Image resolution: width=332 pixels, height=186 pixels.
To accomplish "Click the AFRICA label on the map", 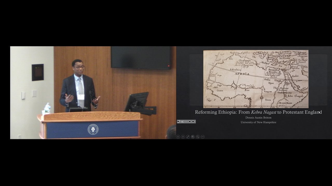I will click(242, 74).
